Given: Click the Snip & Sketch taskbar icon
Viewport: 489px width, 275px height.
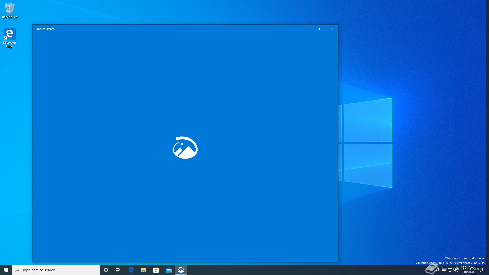Looking at the screenshot, I should pos(181,270).
